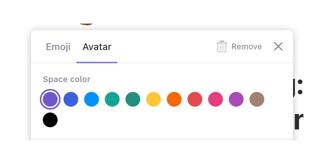Select the currently selected purple space color

point(50,99)
